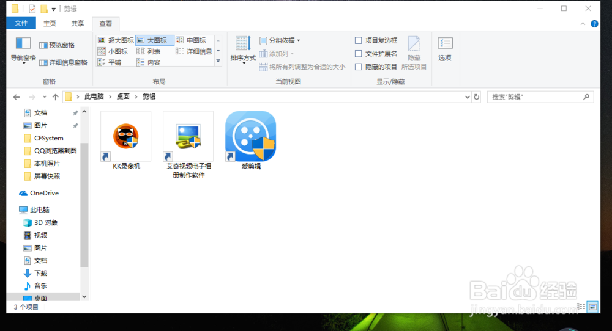
Task: Open the 选项 folder options button
Action: point(444,49)
